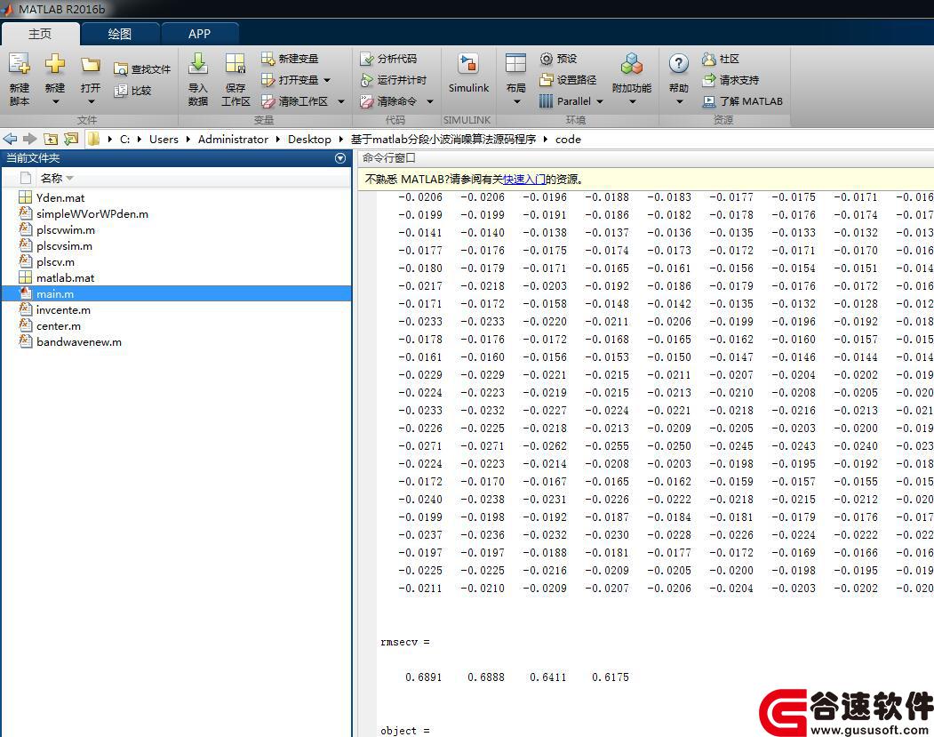
Task: Click Add-Ons (附加功能) icon
Action: pos(631,63)
